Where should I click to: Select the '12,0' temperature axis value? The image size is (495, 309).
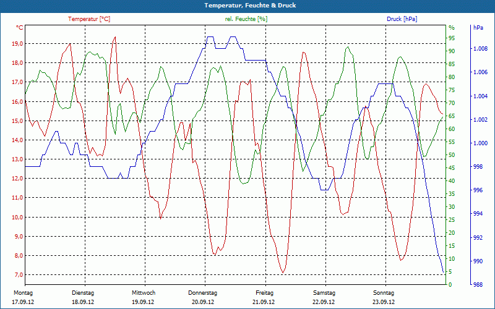coord(17,179)
